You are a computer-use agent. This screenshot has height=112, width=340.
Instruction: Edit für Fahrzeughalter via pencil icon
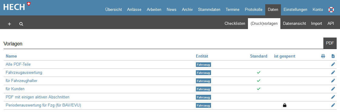(x=333, y=81)
